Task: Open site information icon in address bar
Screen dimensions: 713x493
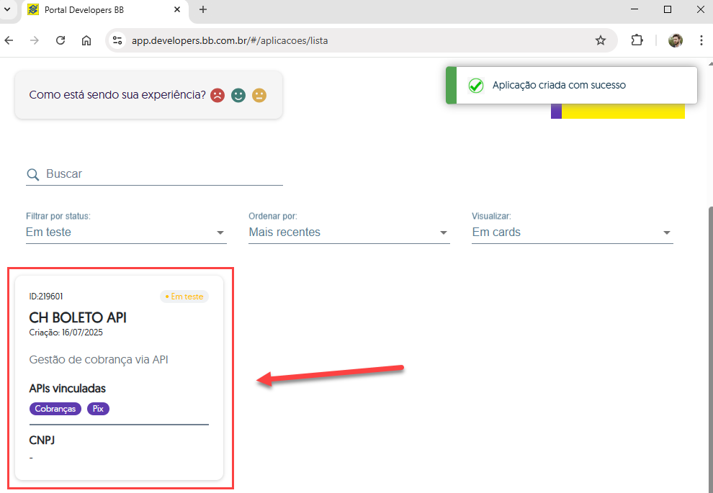Action: click(x=118, y=40)
